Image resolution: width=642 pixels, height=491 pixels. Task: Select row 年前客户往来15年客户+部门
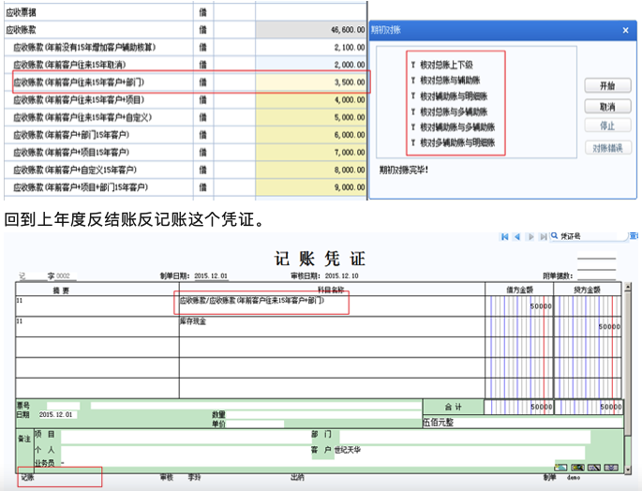pos(186,82)
